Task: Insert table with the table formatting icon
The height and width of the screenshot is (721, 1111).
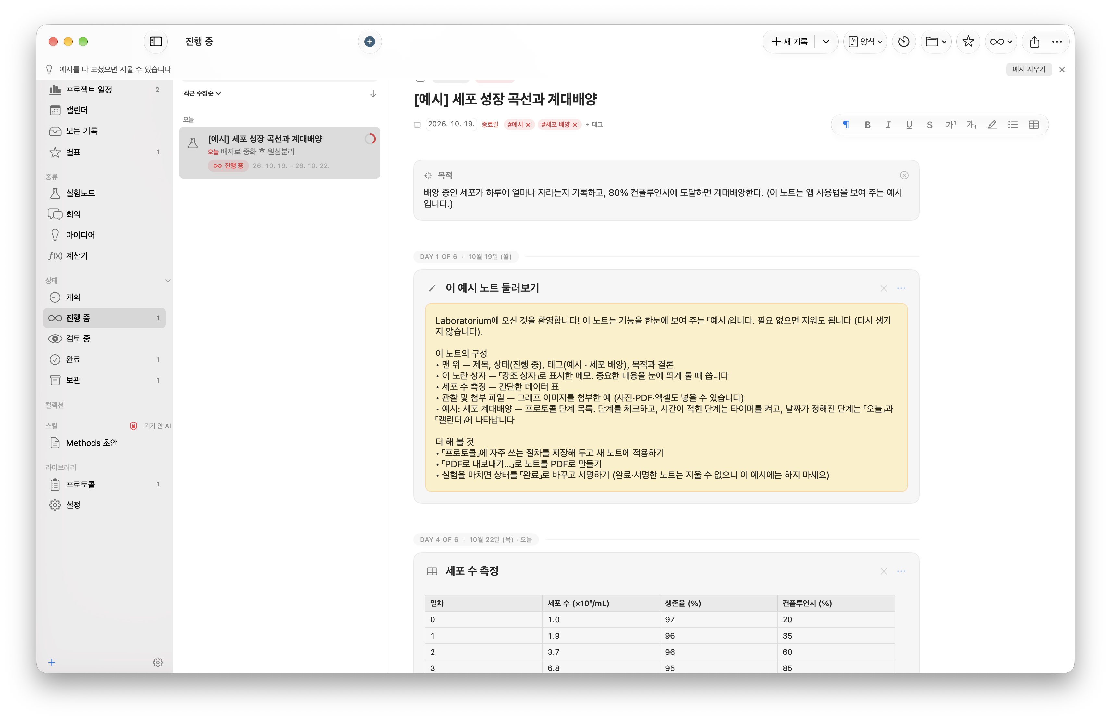Action: [x=1033, y=125]
